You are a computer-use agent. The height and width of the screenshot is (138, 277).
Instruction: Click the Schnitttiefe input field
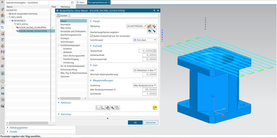(149, 94)
